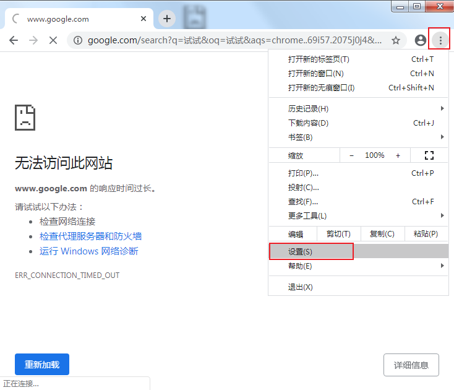Open 下载内容(D) downloads
This screenshot has height=390, width=454.
tap(359, 123)
